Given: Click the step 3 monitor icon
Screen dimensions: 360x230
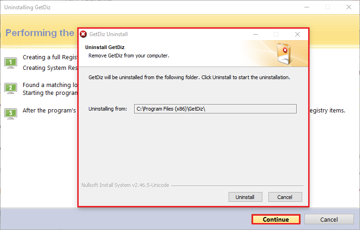Looking at the screenshot, I should 11,114.
